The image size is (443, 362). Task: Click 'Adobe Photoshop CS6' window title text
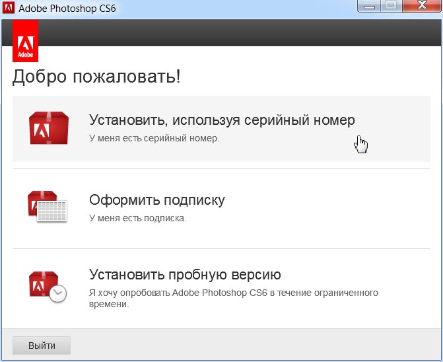pyautogui.click(x=67, y=9)
